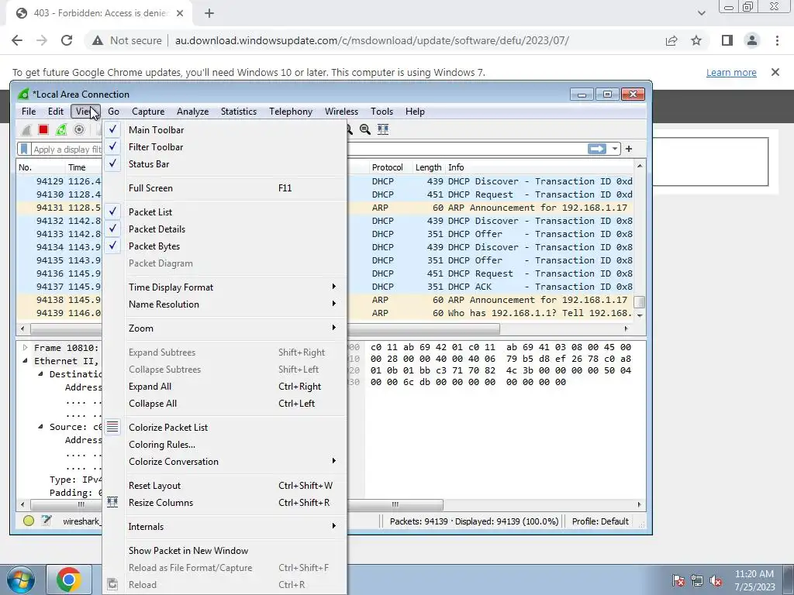
Task: Click the network tray icon
Action: 697,580
